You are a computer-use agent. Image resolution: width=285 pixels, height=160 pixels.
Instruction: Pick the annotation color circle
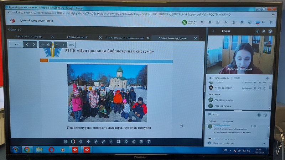point(73,142)
